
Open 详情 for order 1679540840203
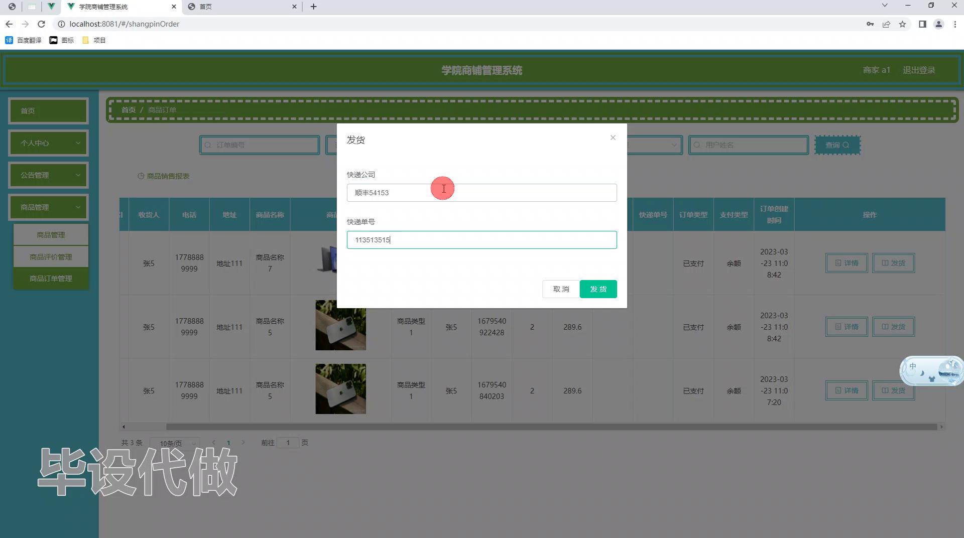(x=847, y=390)
